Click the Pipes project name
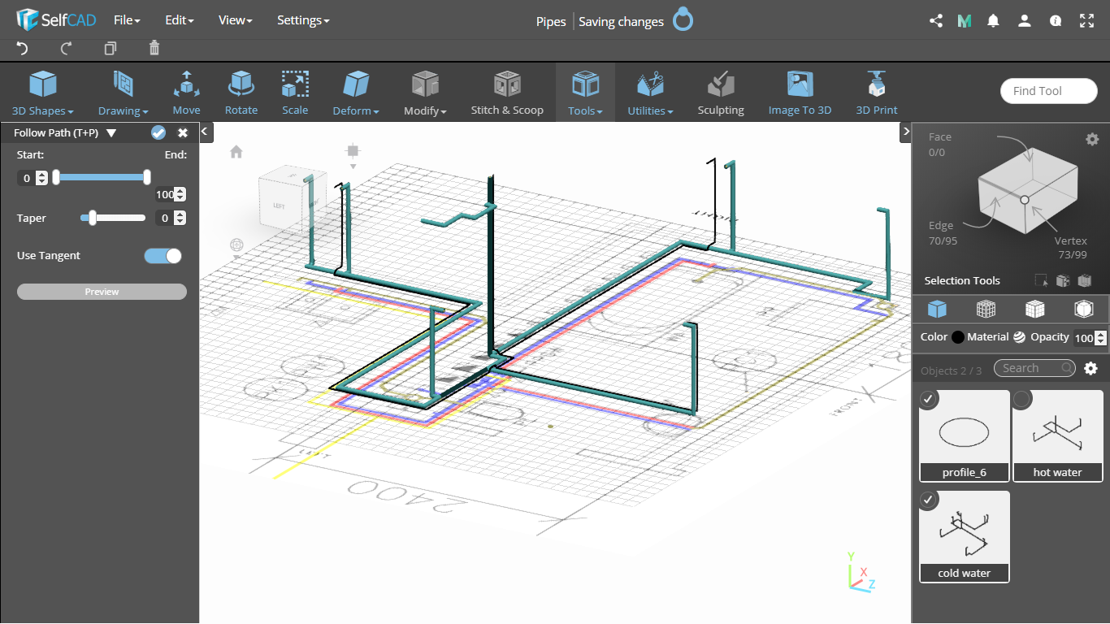The image size is (1110, 624). click(x=551, y=22)
